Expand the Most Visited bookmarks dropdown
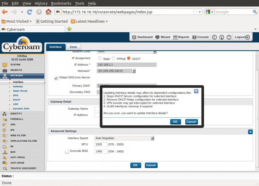The width and height of the screenshot is (259, 186). pos(30,21)
